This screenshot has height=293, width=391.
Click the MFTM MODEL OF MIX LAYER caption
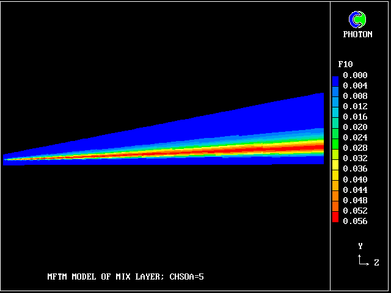point(125,277)
